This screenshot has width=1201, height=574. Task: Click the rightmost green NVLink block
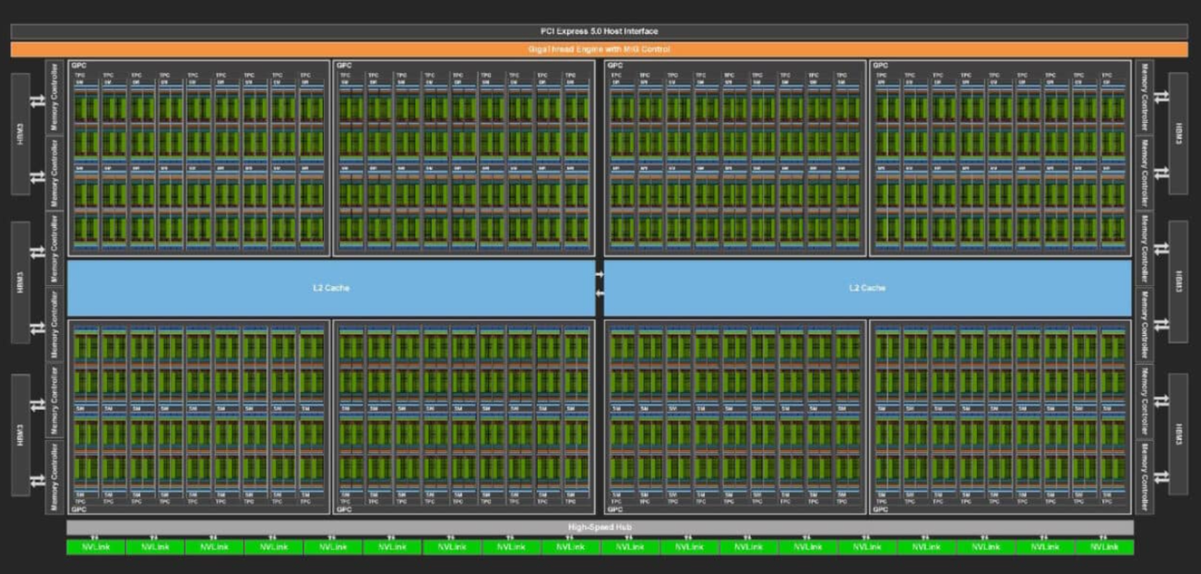(x=1104, y=546)
